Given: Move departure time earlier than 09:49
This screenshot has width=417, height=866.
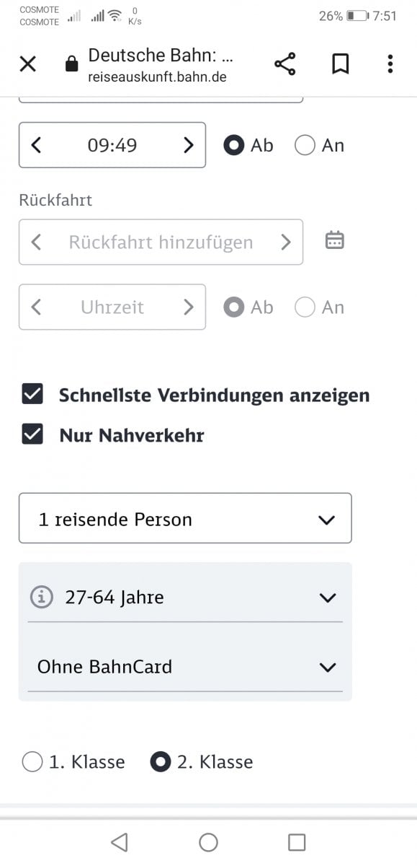Looking at the screenshot, I should point(36,145).
